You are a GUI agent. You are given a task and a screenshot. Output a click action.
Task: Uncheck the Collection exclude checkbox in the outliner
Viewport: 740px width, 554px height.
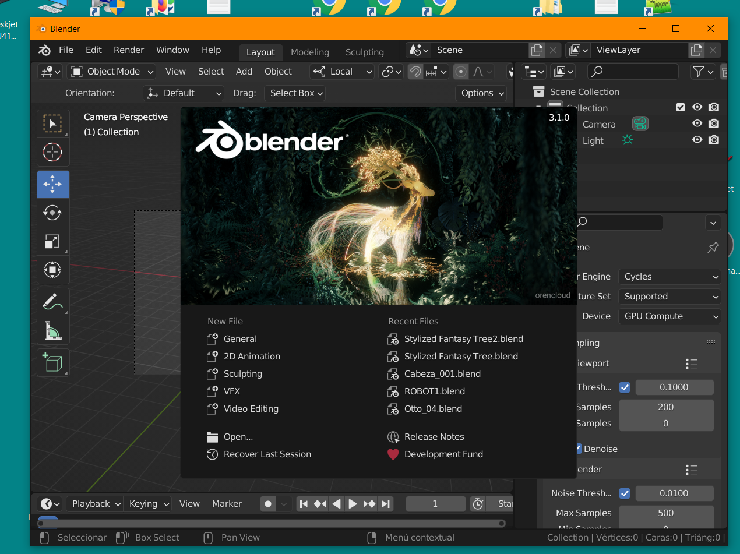(680, 107)
